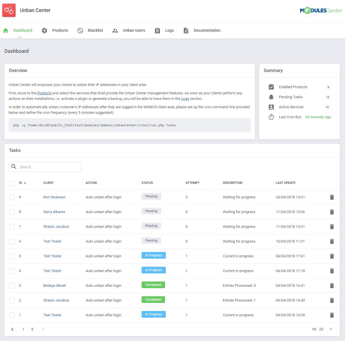The image size is (345, 341).
Task: Open client Ron Swanson
Action: 54,197
